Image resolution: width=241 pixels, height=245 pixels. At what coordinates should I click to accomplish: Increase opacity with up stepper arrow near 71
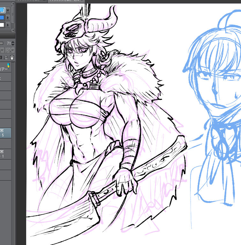[13, 42]
